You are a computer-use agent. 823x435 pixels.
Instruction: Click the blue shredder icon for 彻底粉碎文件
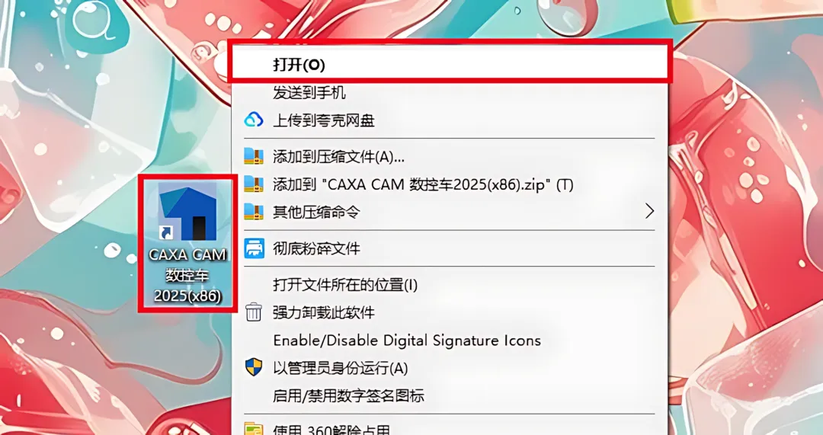pos(254,248)
